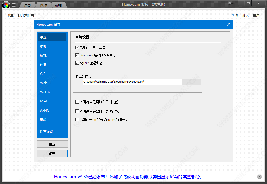This screenshot has height=184, width=267.
Task: Switch to the 管理 main tab
Action: pos(43,5)
